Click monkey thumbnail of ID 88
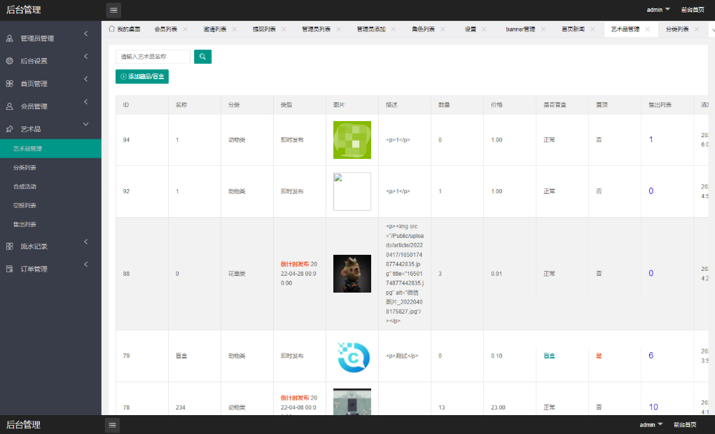 pos(352,274)
